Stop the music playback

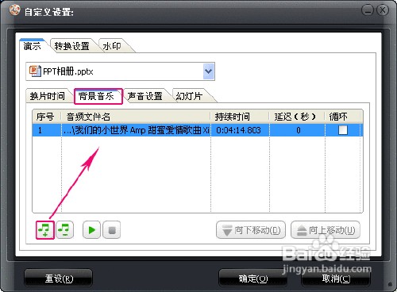click(112, 230)
